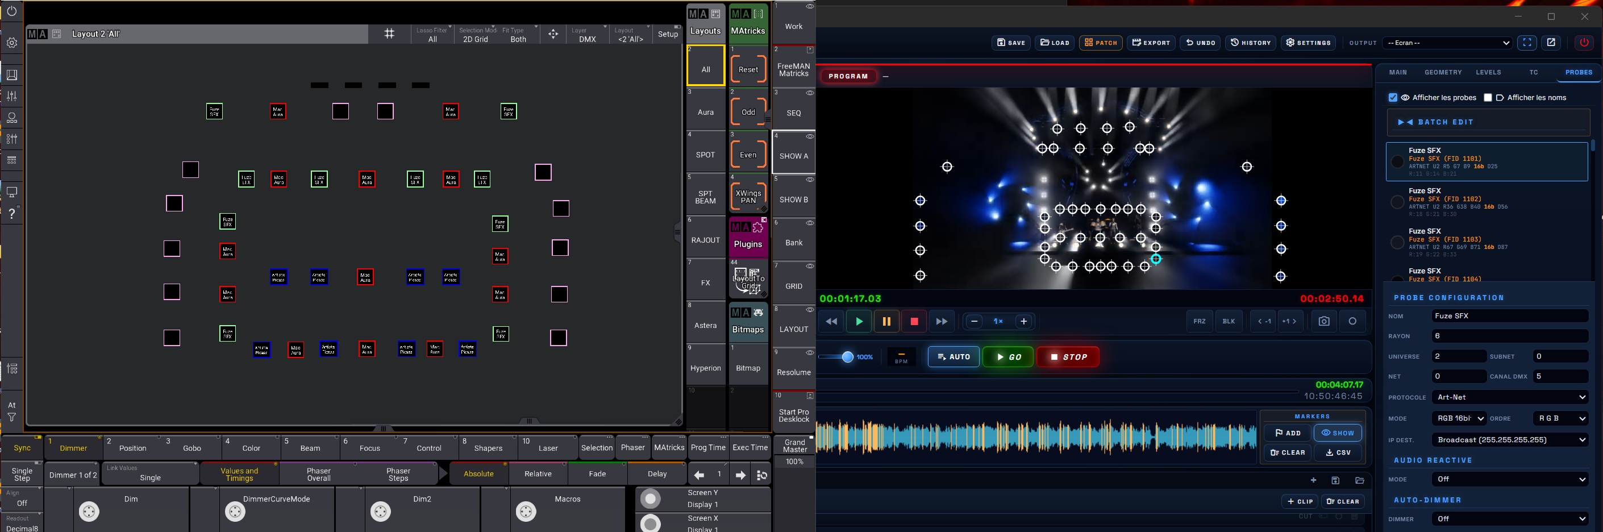Click the help question mark icon
Screen dimensions: 1603x532
[x=12, y=213]
